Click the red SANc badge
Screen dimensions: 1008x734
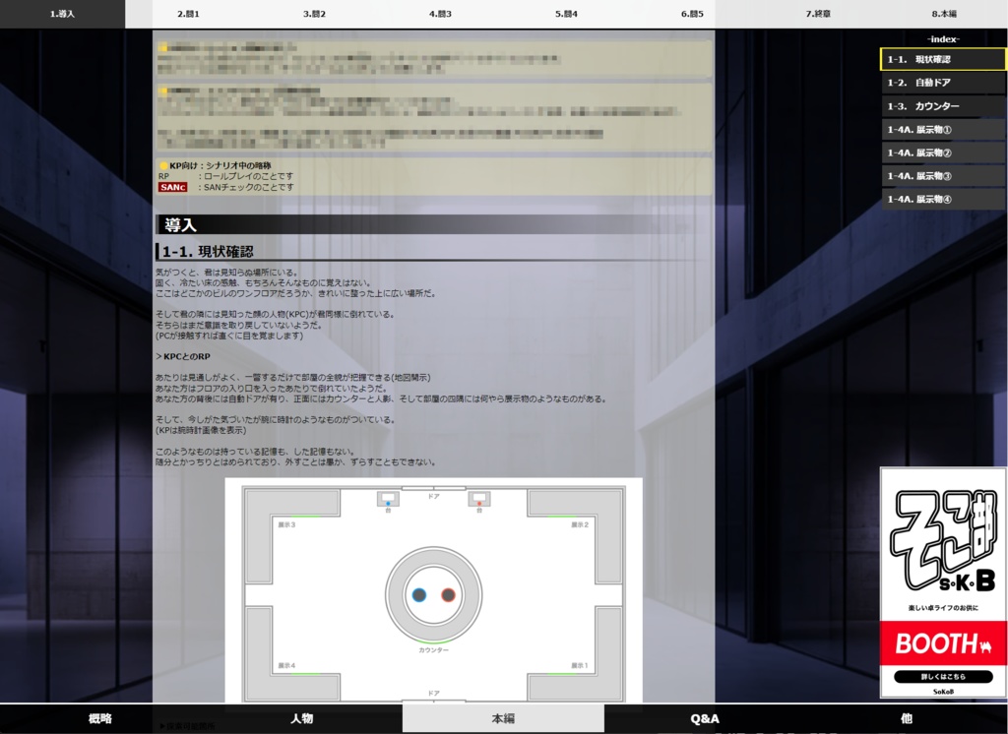tap(173, 187)
